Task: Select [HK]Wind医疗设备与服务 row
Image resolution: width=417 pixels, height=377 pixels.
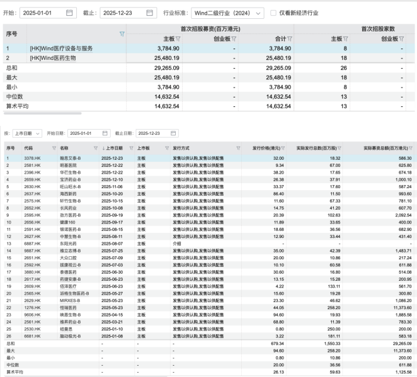Action: click(x=61, y=48)
